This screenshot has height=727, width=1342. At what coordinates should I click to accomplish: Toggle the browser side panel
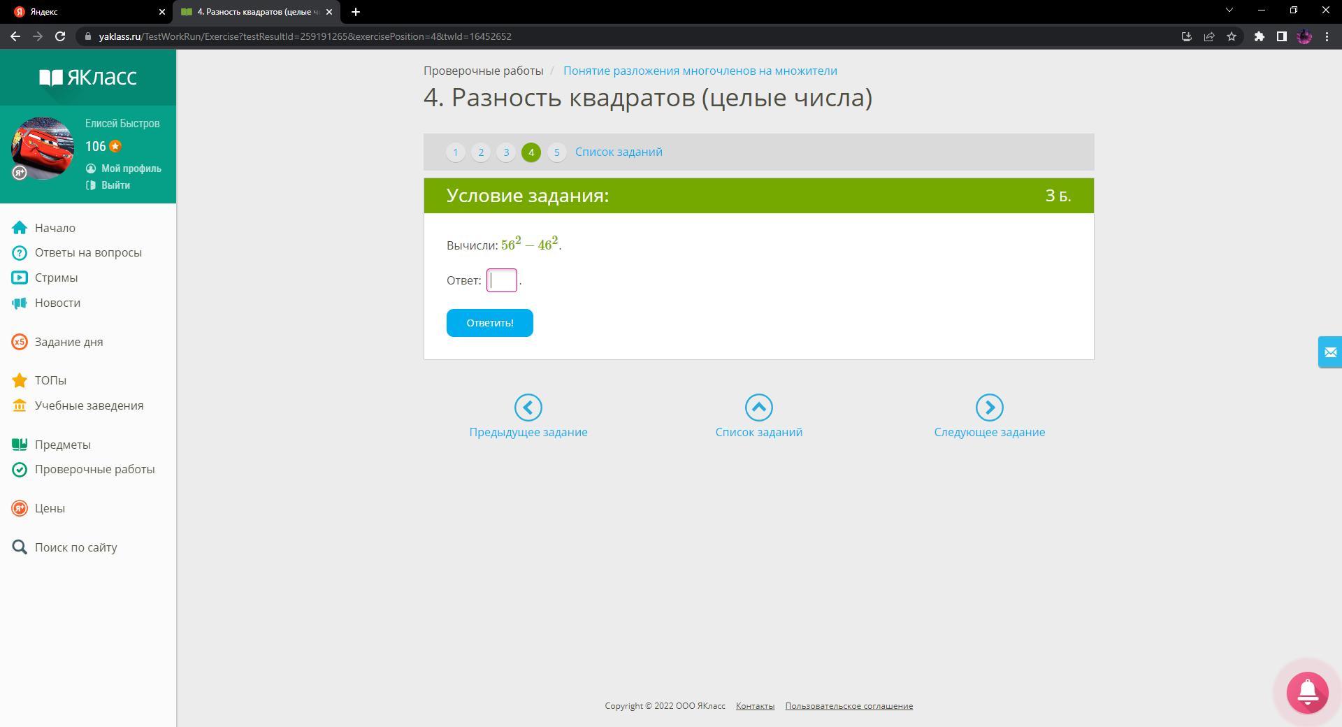1281,36
